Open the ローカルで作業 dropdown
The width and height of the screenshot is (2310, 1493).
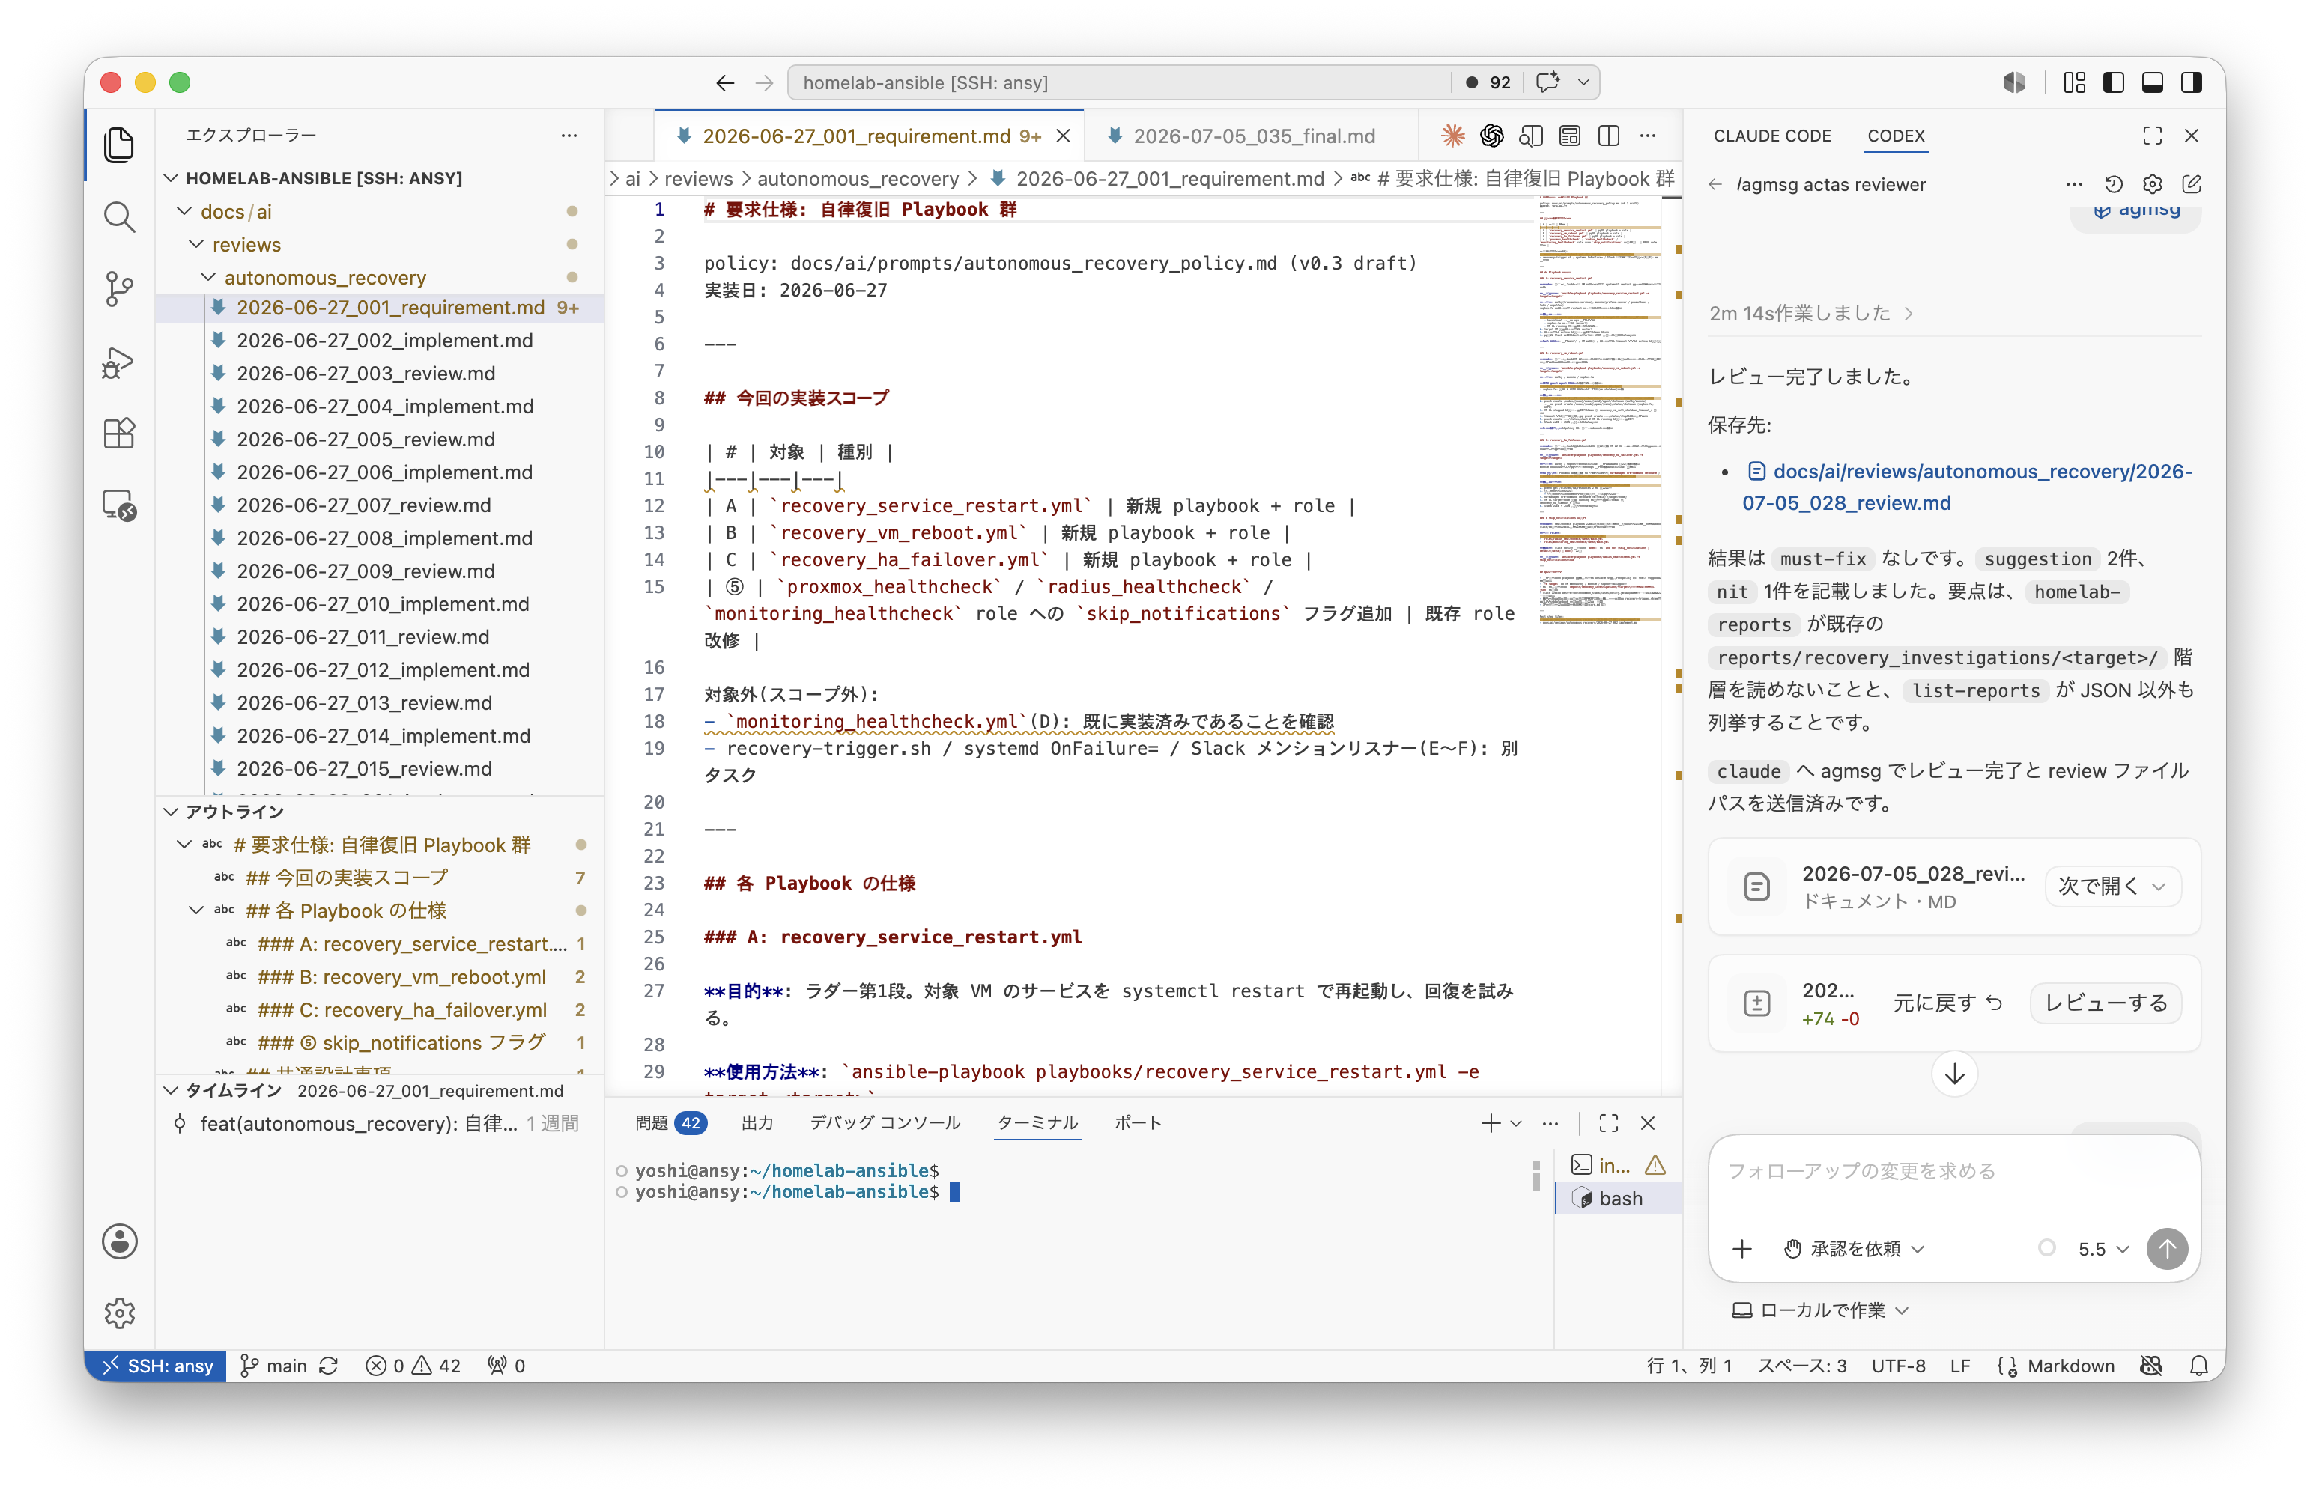point(1821,1310)
